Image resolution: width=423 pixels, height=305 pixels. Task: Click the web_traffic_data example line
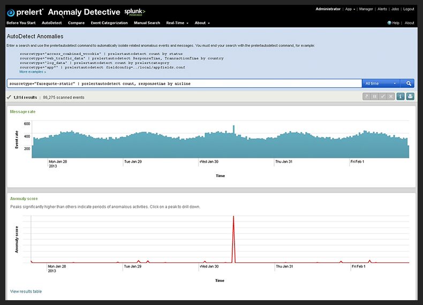[122, 58]
